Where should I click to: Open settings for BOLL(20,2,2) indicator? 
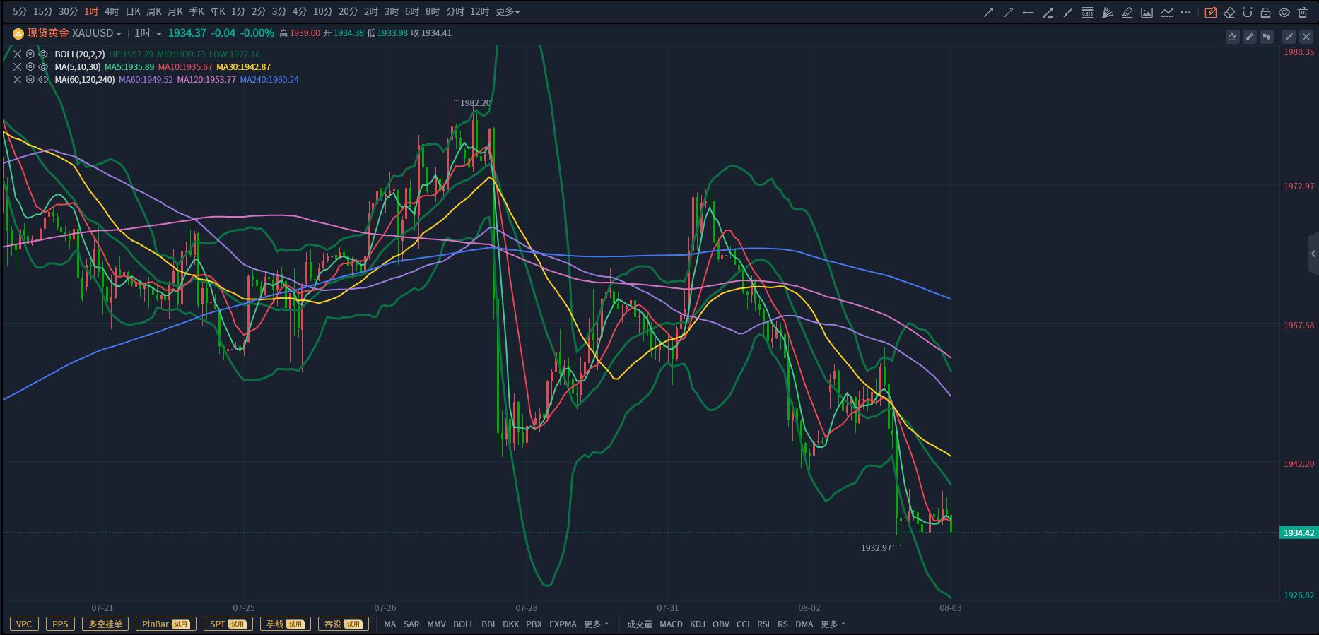click(30, 54)
